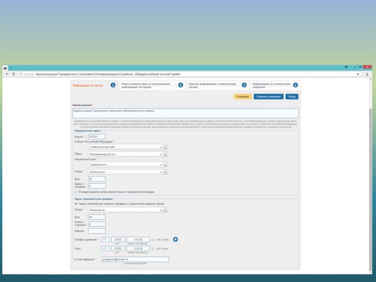Switch to 'Ответственное лицо за актуализацию' tab
The image size is (376, 282).
pos(147,85)
